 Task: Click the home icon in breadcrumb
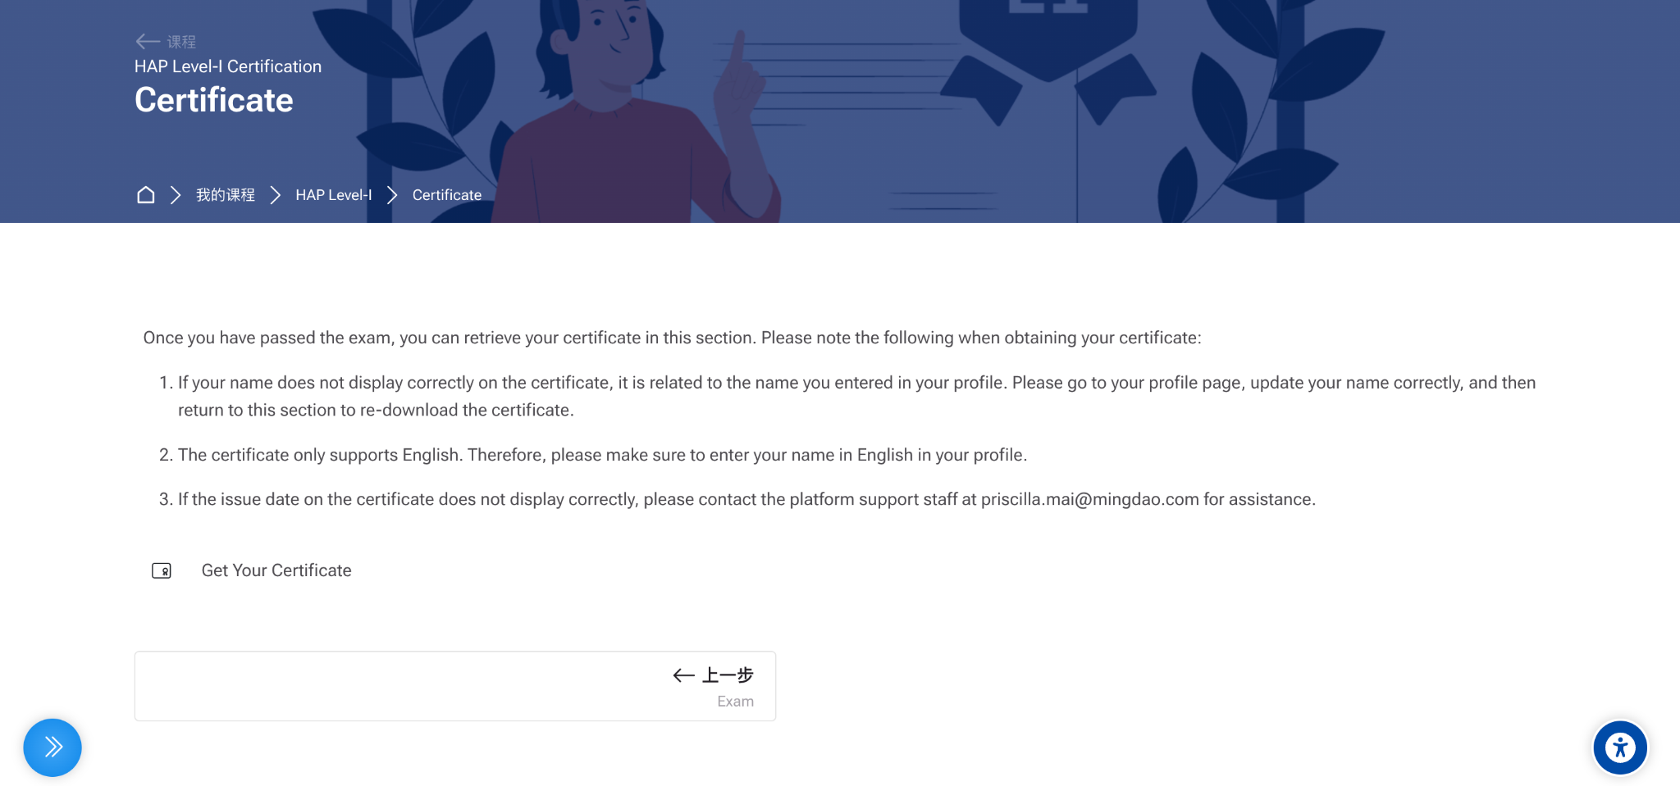tap(145, 195)
